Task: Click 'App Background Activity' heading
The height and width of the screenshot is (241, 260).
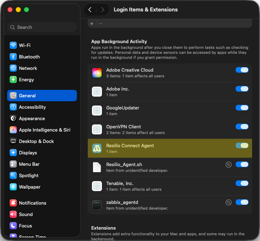Action: coord(119,41)
